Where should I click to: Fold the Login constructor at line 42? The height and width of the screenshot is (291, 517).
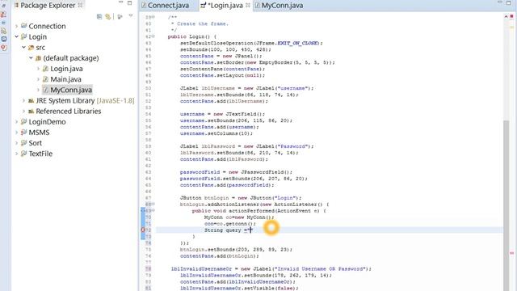click(x=153, y=36)
